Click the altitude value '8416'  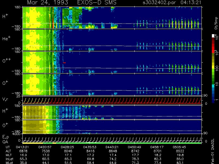coord(90,151)
